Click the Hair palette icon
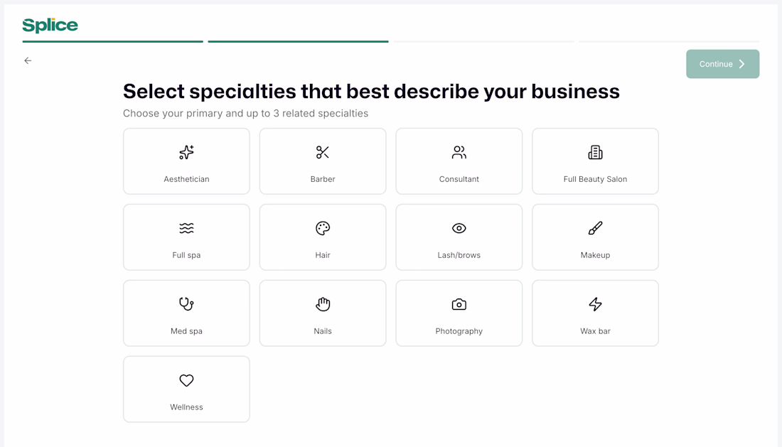 pyautogui.click(x=323, y=228)
